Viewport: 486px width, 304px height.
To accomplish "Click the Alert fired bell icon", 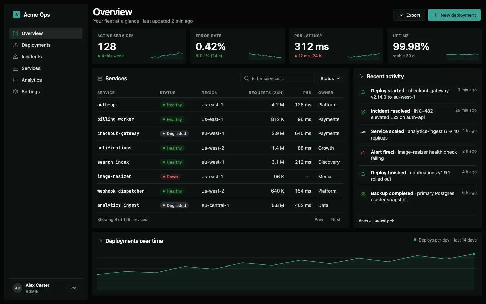I will 363,153.
